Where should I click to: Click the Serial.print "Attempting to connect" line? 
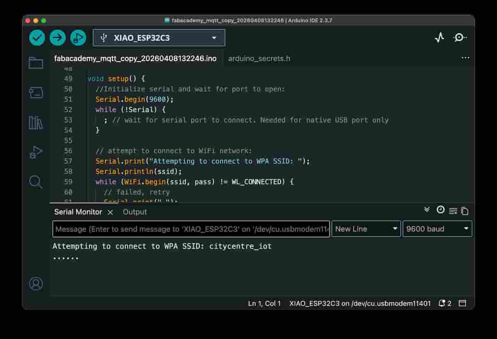click(203, 161)
